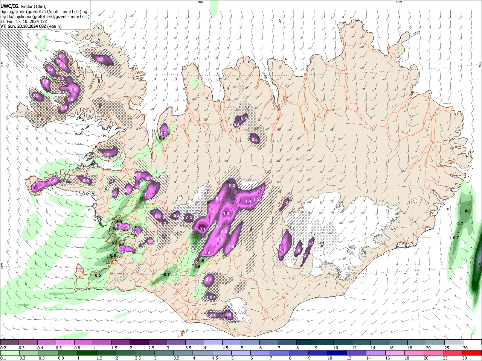Click the '2.5' label in the rain legend row
Image resolution: width=482 pixels, height=361 pixels.
pos(138,358)
